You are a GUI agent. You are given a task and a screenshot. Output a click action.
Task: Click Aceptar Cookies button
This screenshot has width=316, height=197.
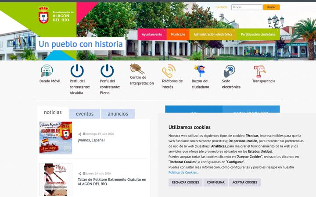pyautogui.click(x=244, y=182)
